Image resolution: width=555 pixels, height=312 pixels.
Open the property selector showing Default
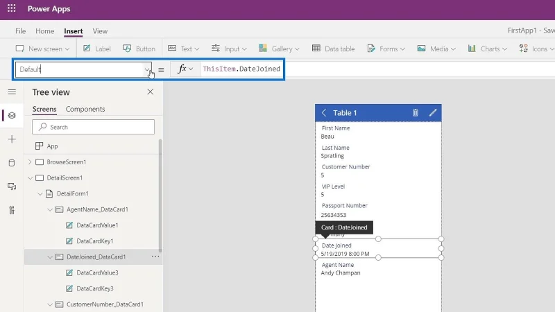tap(83, 69)
